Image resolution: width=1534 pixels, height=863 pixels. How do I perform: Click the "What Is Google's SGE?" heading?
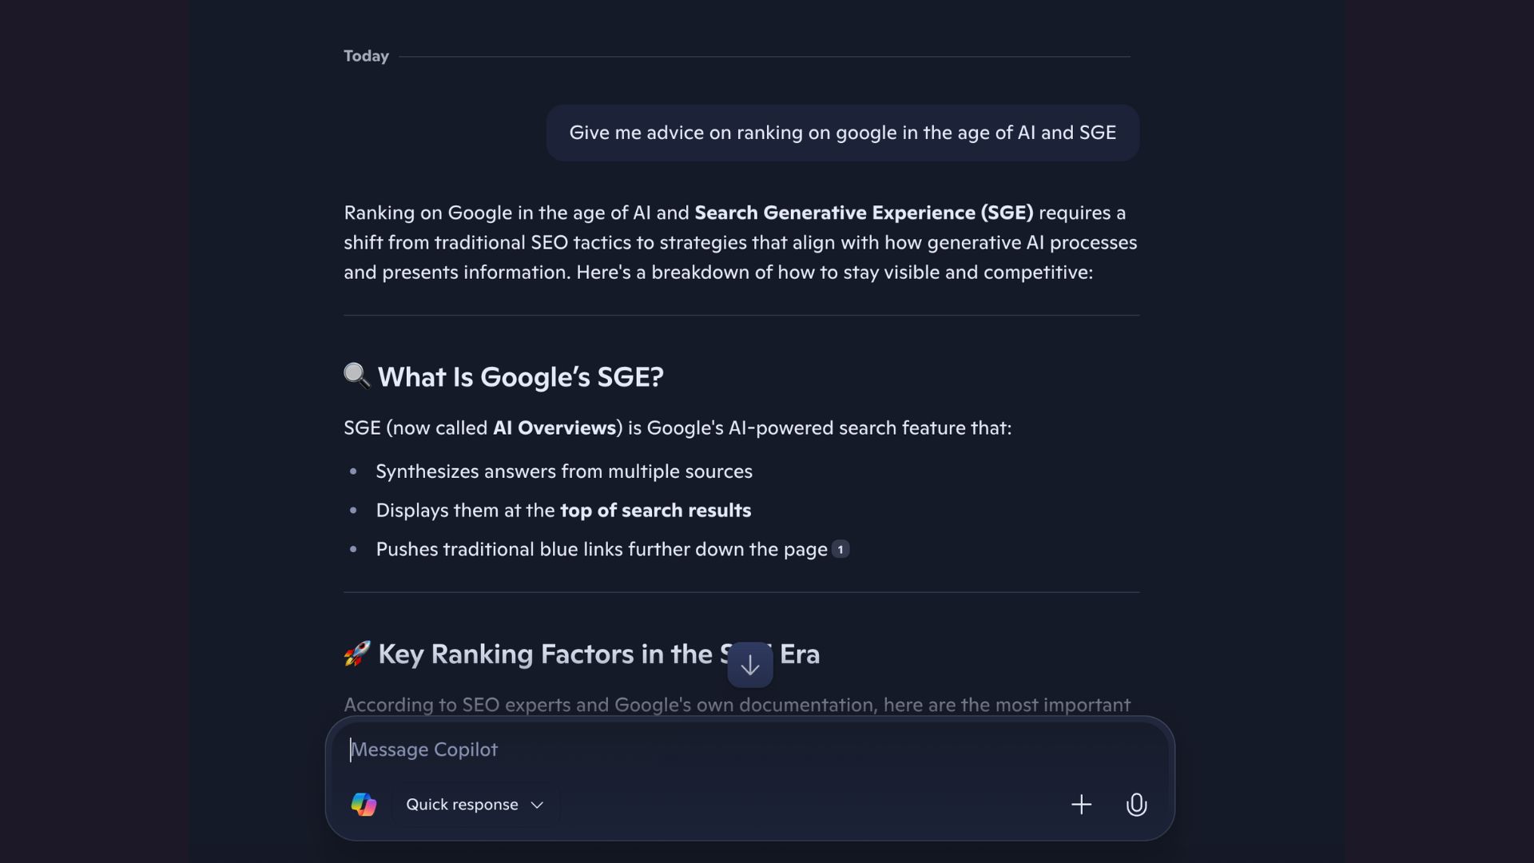click(520, 377)
